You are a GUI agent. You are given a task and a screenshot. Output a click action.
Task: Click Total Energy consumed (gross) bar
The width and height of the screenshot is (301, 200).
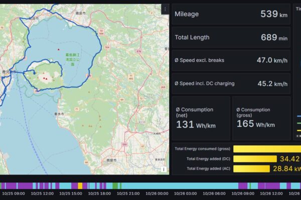click(x=266, y=149)
